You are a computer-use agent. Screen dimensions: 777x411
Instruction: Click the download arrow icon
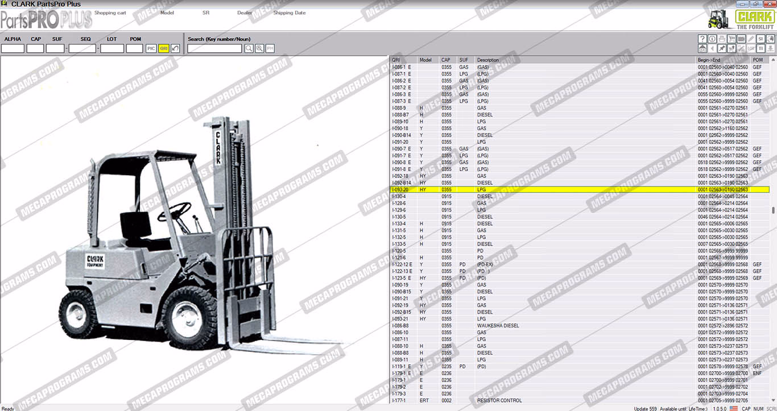pyautogui.click(x=771, y=48)
